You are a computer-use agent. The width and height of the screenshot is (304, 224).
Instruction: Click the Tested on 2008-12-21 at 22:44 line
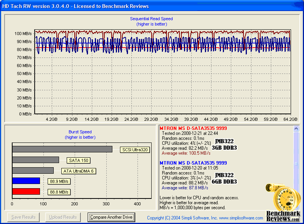tap(190, 133)
